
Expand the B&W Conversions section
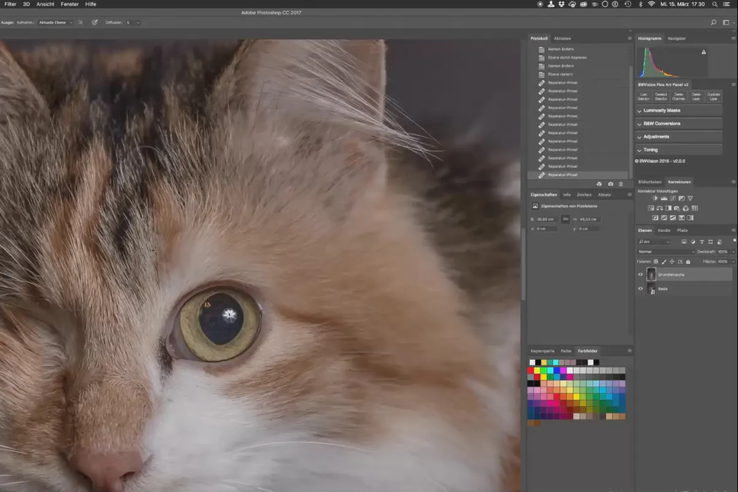(678, 124)
